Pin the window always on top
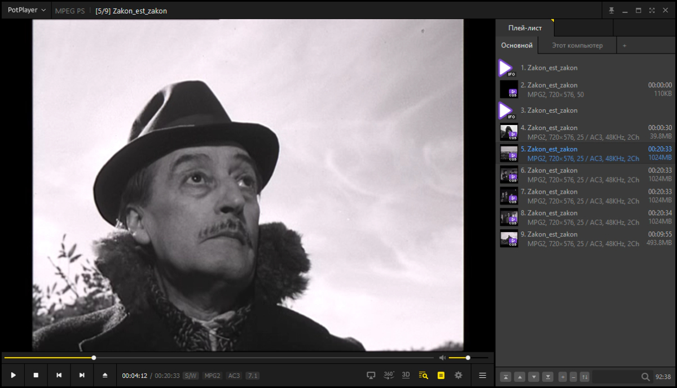 [x=611, y=10]
